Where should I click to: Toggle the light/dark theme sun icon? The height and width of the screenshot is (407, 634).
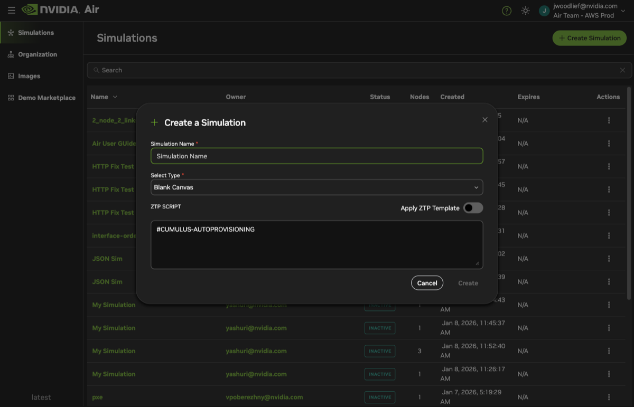pyautogui.click(x=525, y=11)
